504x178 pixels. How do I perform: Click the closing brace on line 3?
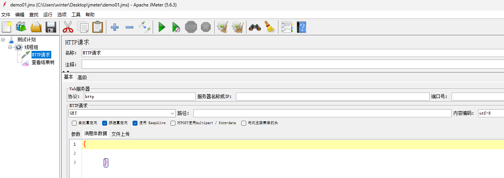pyautogui.click(x=106, y=162)
